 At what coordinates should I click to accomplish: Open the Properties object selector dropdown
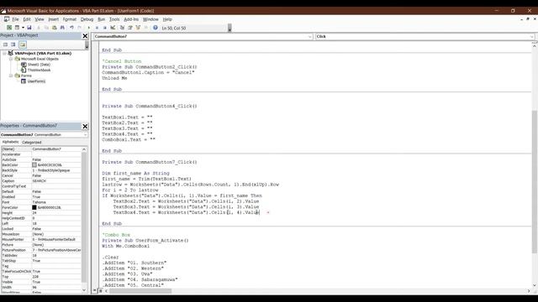pyautogui.click(x=85, y=135)
